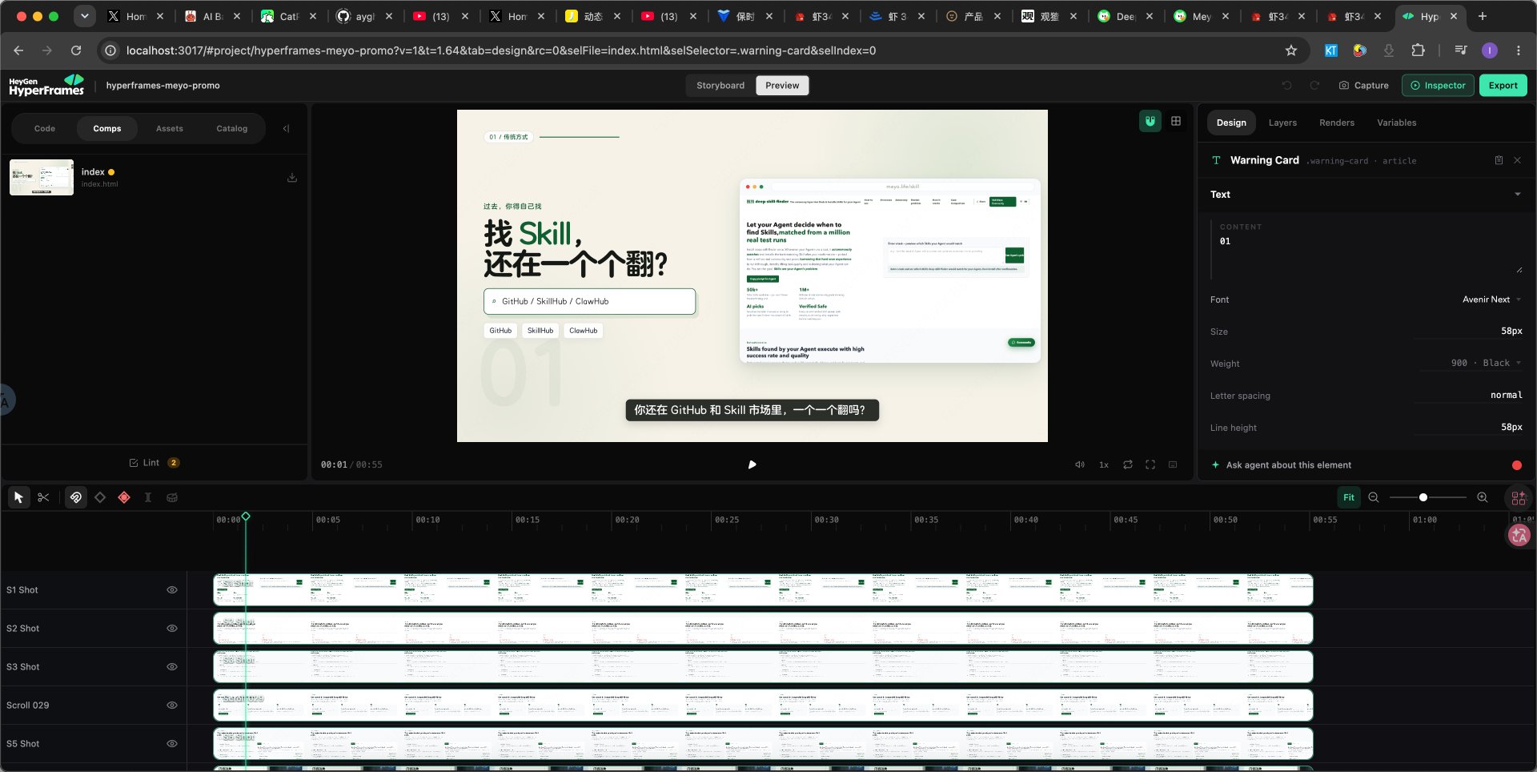Click the timeline playhead marker
This screenshot has width=1537, height=772.
click(246, 517)
